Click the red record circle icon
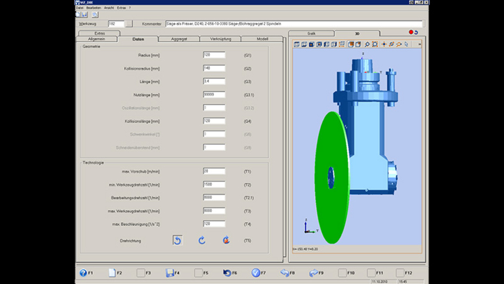The height and width of the screenshot is (284, 504). 411,32
